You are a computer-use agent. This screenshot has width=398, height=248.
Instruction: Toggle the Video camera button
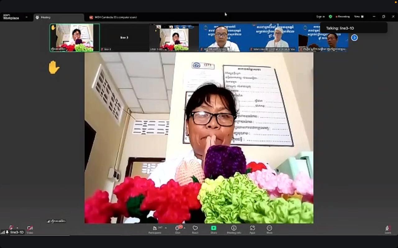[x=30, y=229]
